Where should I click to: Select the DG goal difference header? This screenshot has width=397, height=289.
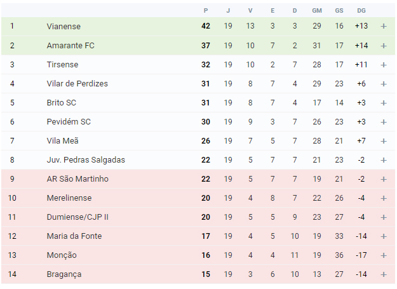(361, 11)
